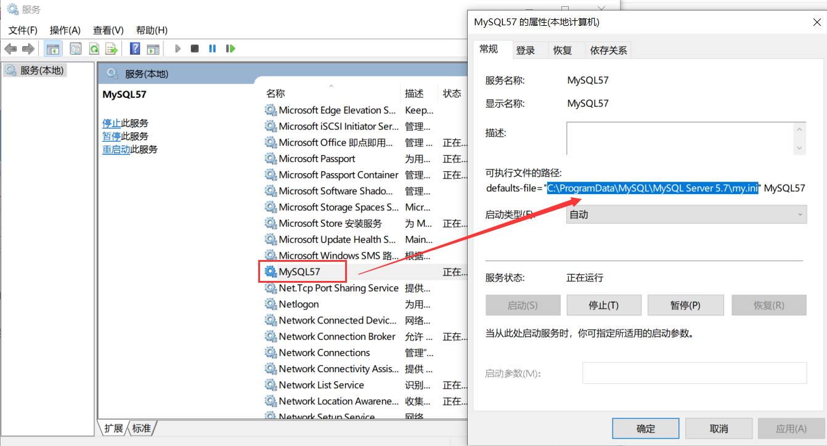Viewport: 827px width, 446px height.
Task: Click the 暂停 link for this service
Action: (x=112, y=136)
